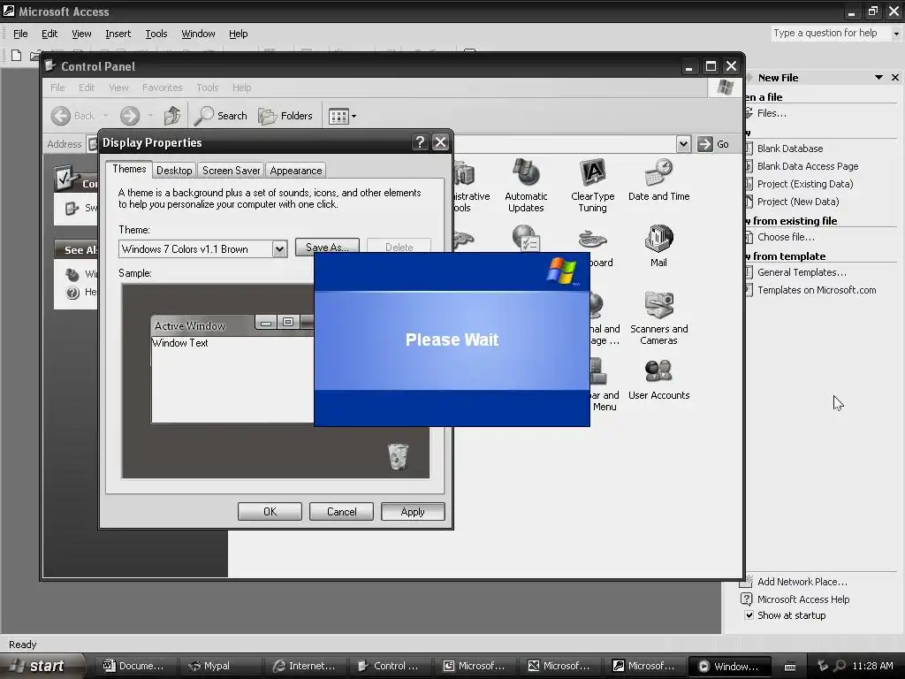Switch to the Screen Saver tab
The image size is (905, 679).
(x=231, y=171)
